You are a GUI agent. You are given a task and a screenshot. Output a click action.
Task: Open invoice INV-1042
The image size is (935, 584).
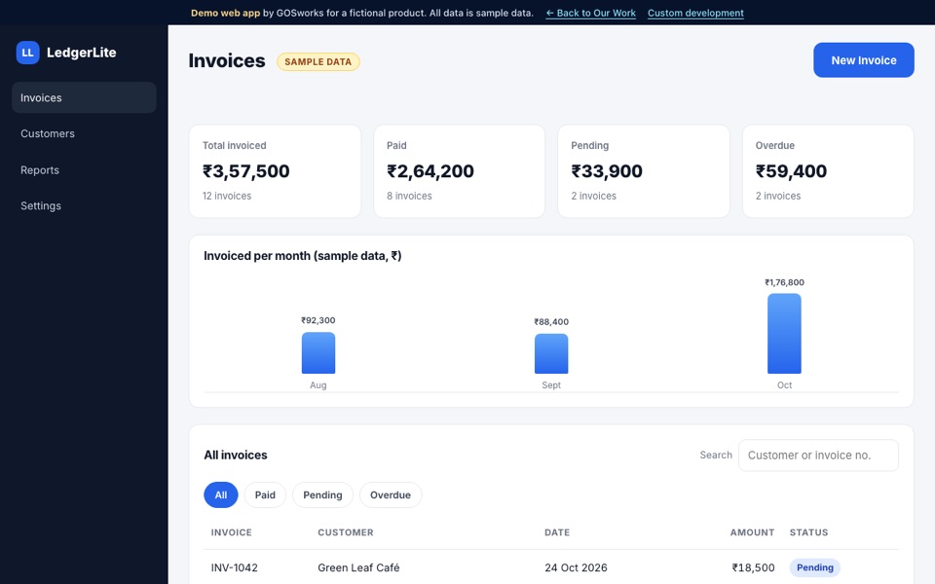tap(235, 567)
